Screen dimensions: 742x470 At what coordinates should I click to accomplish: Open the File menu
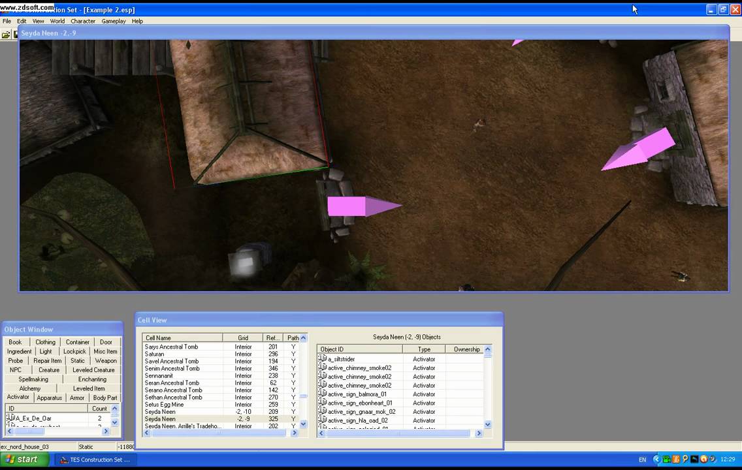(x=7, y=22)
